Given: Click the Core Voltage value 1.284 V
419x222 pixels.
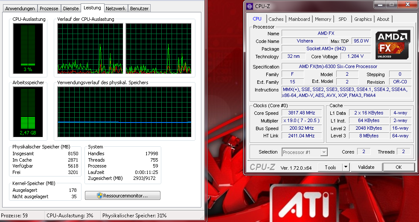Looking at the screenshot, I should [355, 56].
